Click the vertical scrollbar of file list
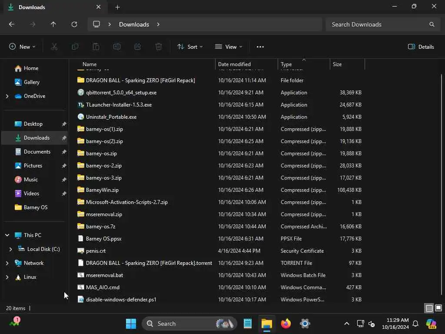This screenshot has width=445, height=334. tap(442, 184)
